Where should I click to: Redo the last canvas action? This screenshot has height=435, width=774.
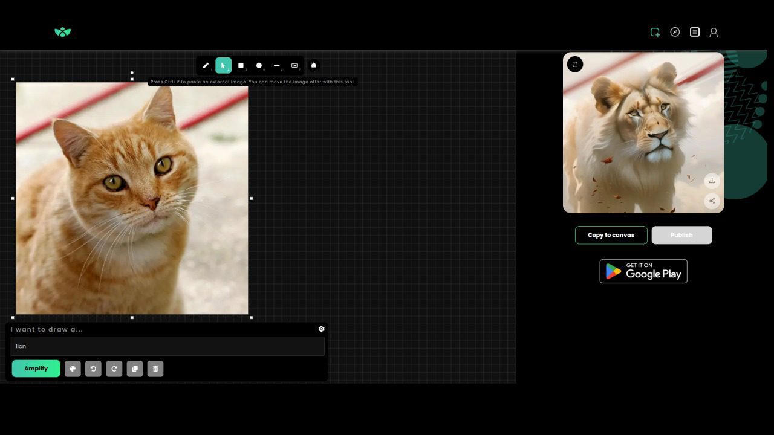114,369
